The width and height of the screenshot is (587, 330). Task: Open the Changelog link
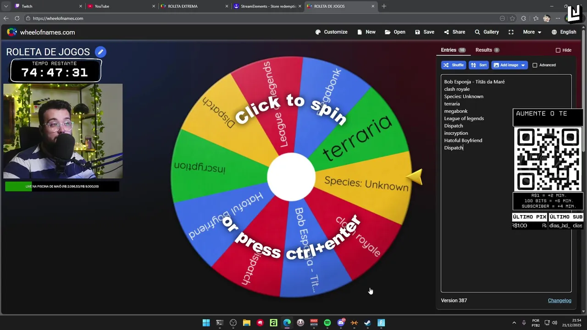tap(559, 301)
